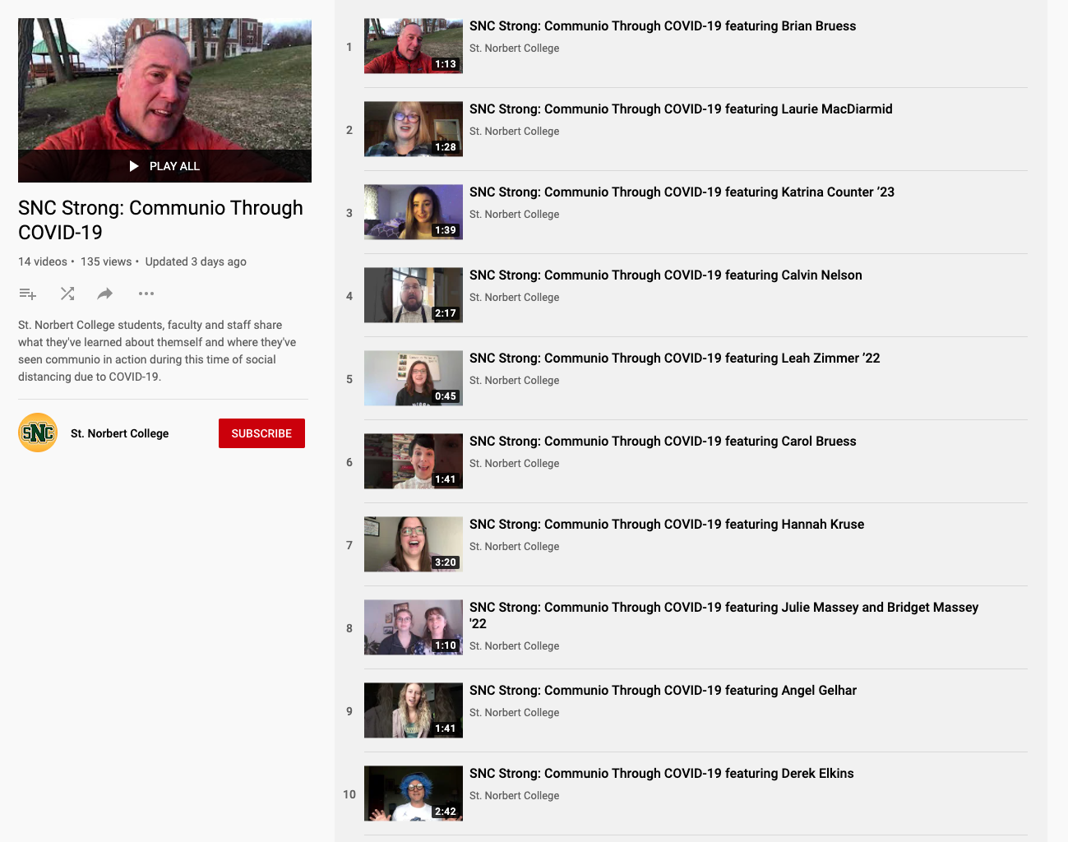Open video title featuring Katrina Counter '23
This screenshot has height=842, width=1068.
click(682, 192)
